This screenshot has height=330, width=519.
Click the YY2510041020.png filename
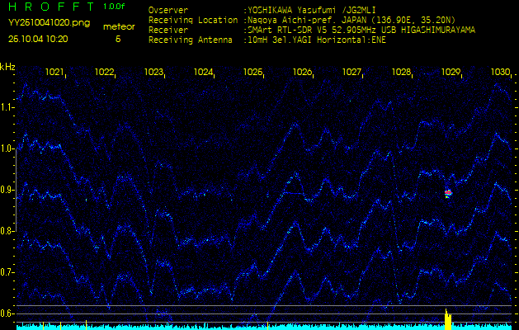49,24
